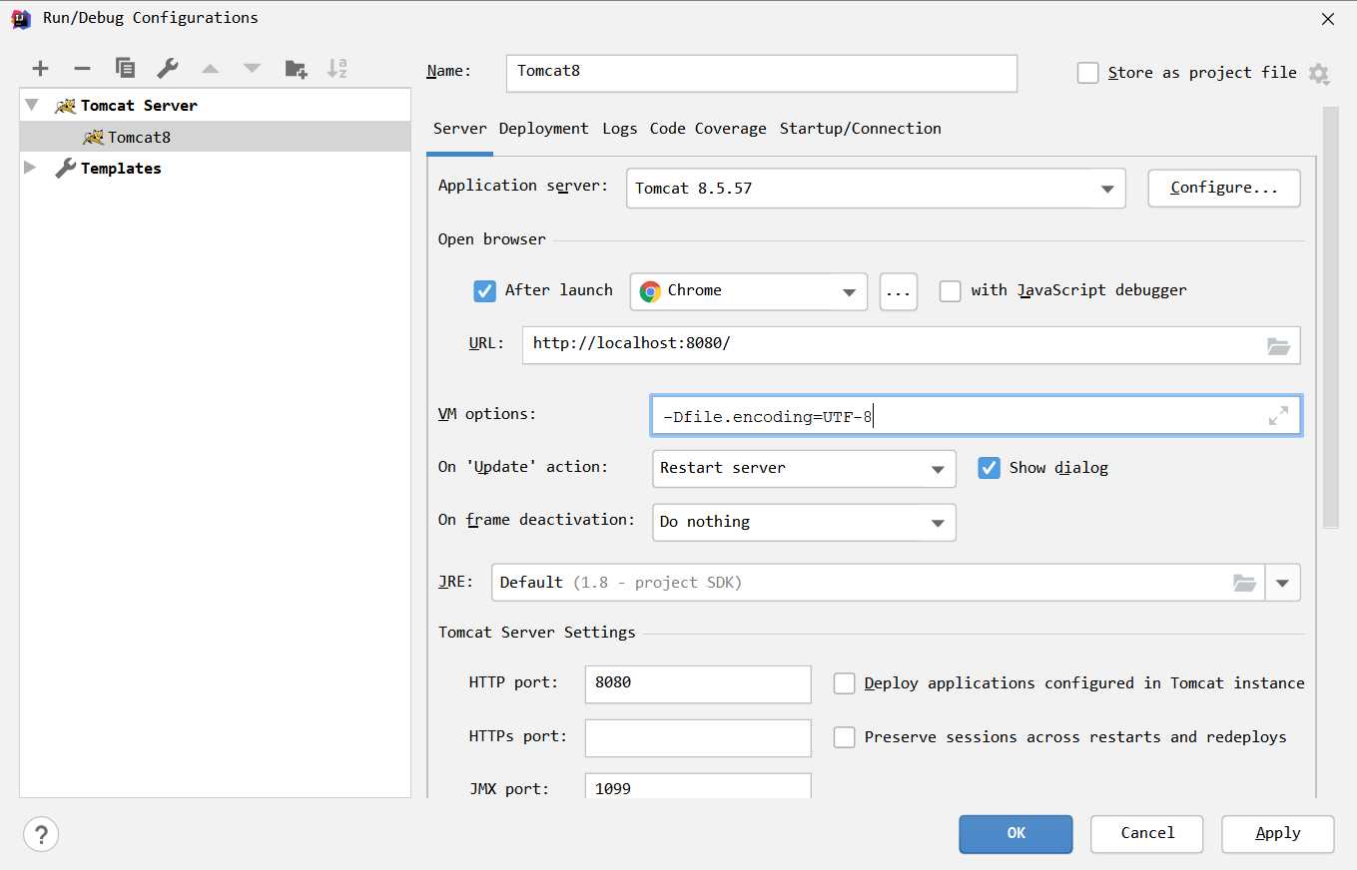This screenshot has width=1357, height=870.
Task: Remove the selected configuration with the minus icon
Action: [x=82, y=69]
